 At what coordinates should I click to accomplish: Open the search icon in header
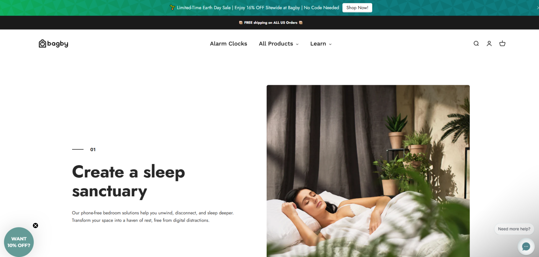point(476,43)
